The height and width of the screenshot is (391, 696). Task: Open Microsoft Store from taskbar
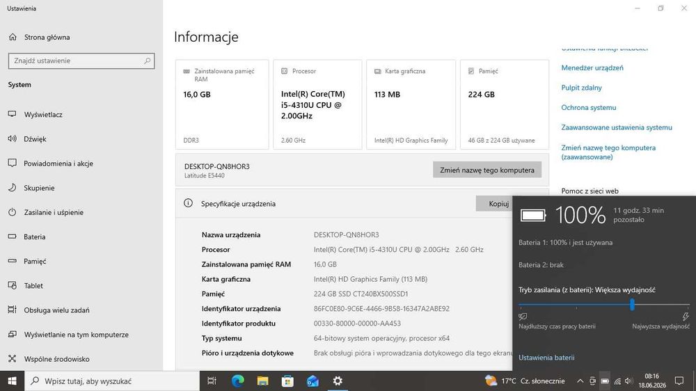[x=287, y=381]
